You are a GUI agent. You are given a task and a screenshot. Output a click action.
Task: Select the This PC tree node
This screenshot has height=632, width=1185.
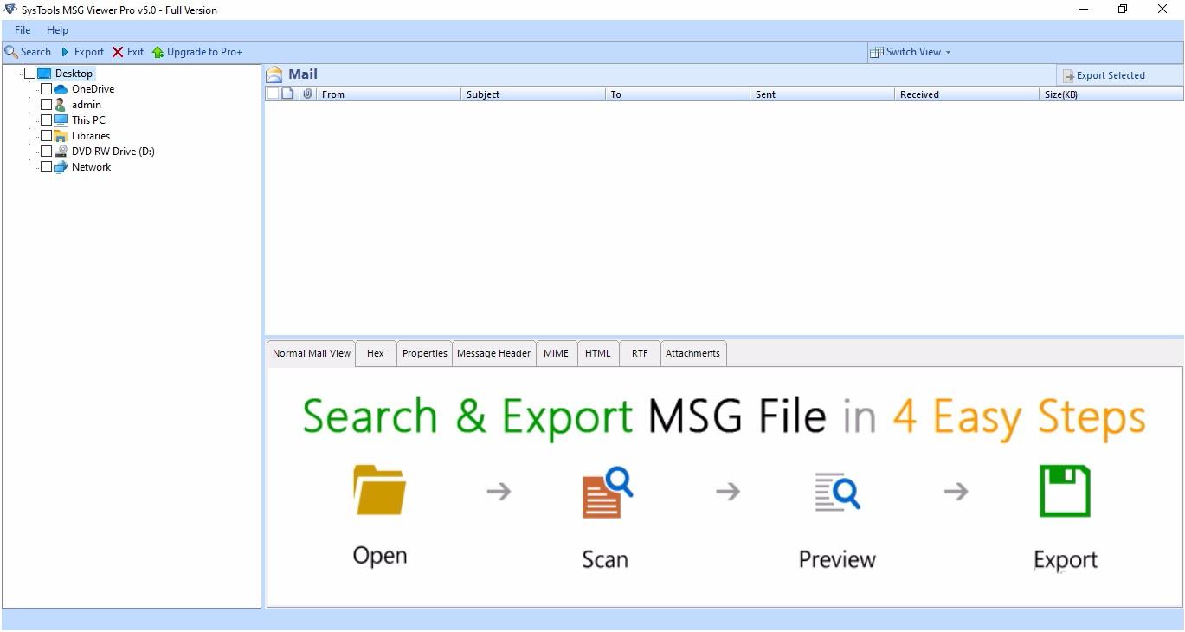[x=88, y=120]
